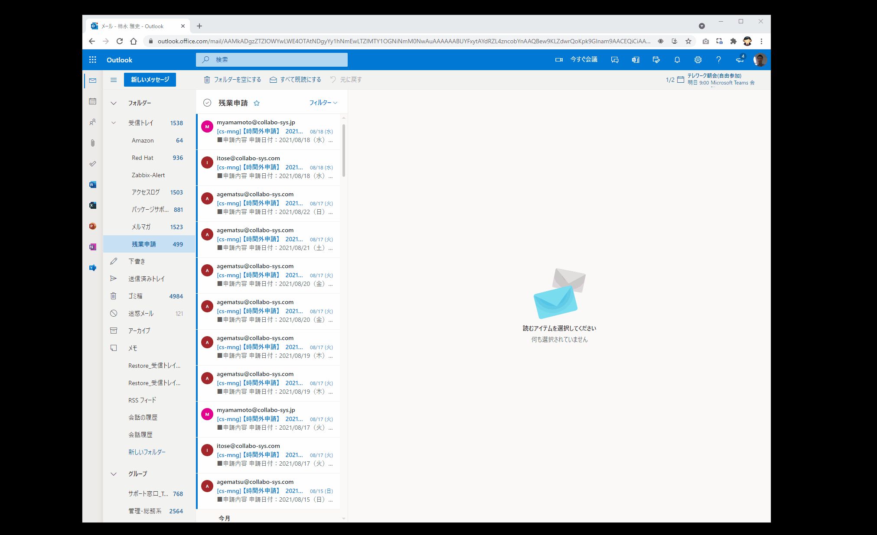Open the app launcher waffle icon
877x535 pixels.
[x=93, y=60]
